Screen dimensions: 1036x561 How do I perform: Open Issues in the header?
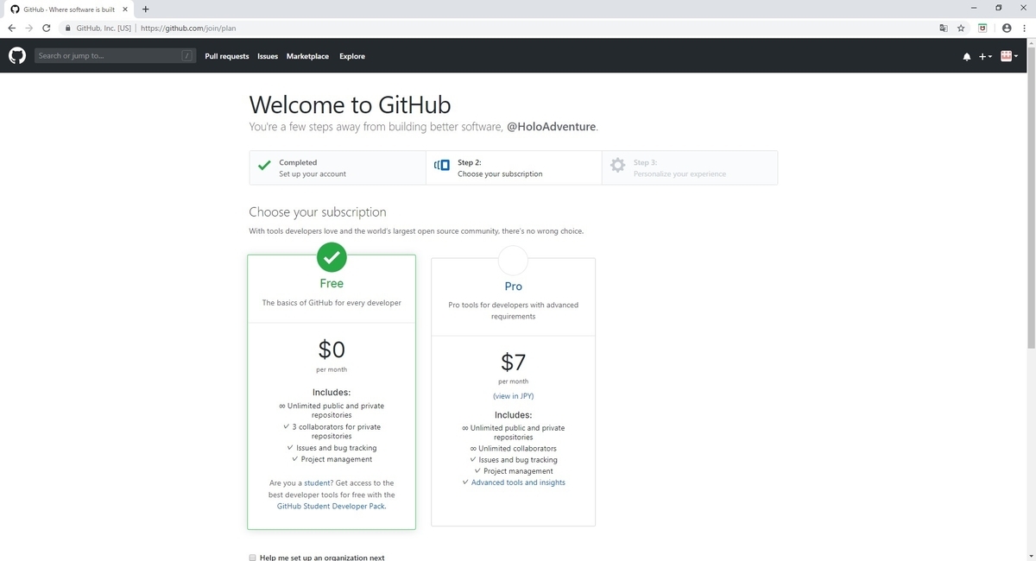268,56
